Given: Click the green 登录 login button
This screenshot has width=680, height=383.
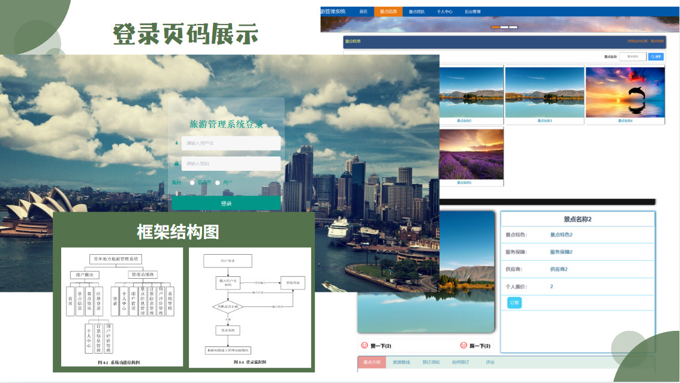Looking at the screenshot, I should coord(226,203).
